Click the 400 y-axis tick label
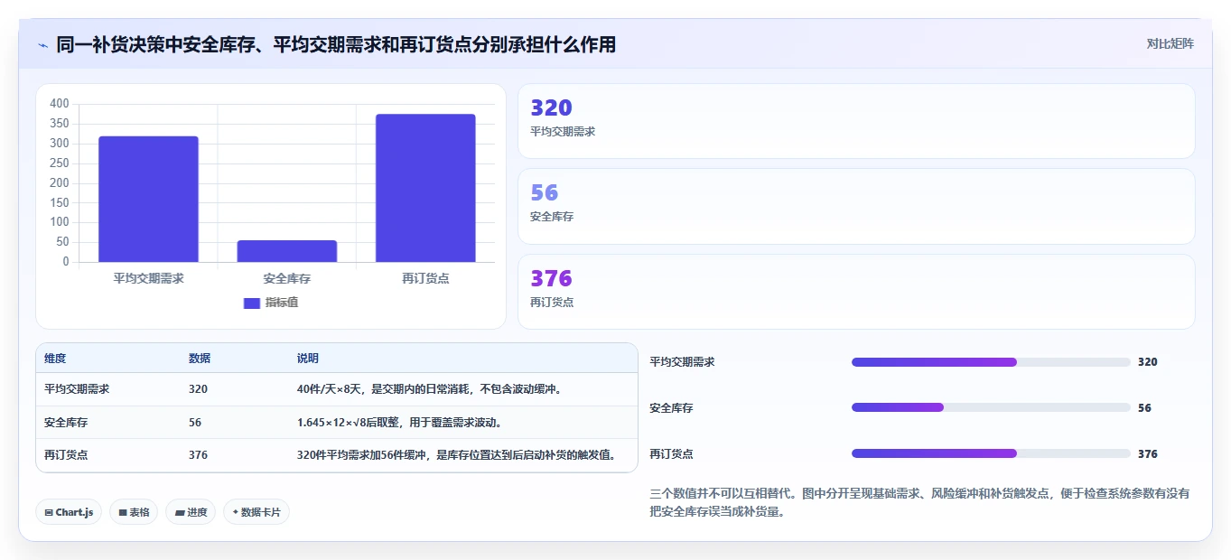Image resolution: width=1231 pixels, height=560 pixels. pos(60,104)
